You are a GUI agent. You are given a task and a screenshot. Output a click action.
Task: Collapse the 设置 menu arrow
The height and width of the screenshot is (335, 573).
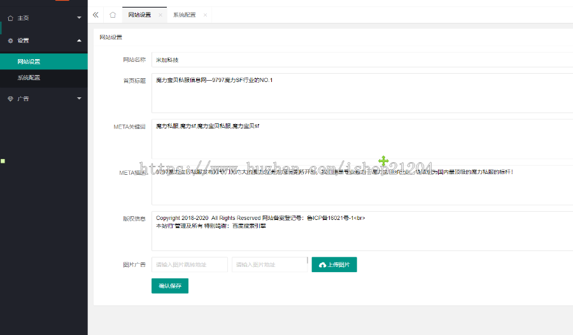tap(79, 41)
